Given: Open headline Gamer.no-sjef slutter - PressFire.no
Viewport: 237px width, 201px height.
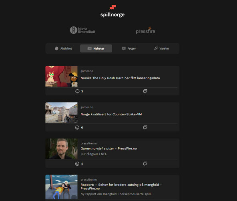Looking at the screenshot, I should pos(108,149).
